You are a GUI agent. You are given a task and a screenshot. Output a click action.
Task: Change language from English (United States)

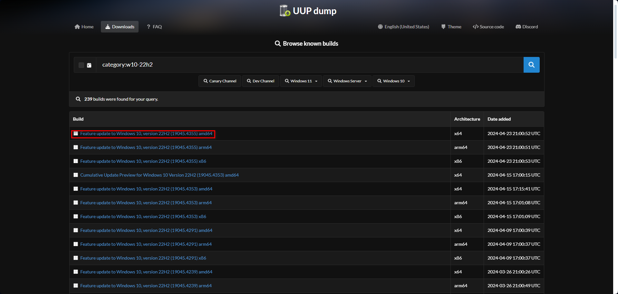click(x=403, y=27)
